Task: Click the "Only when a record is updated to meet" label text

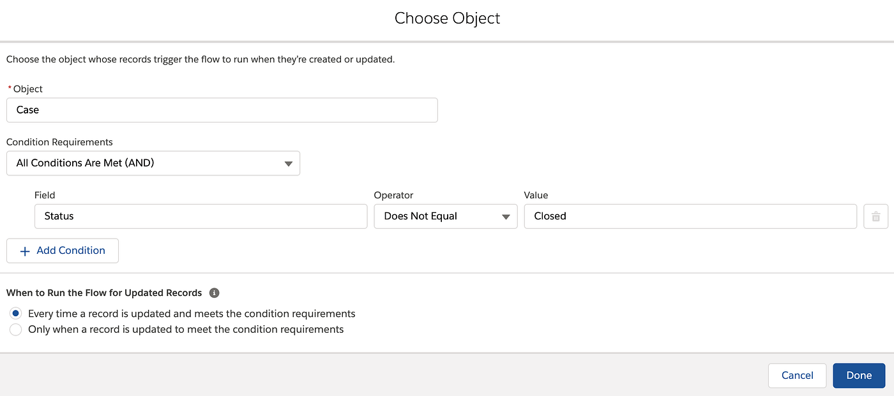Action: point(186,330)
